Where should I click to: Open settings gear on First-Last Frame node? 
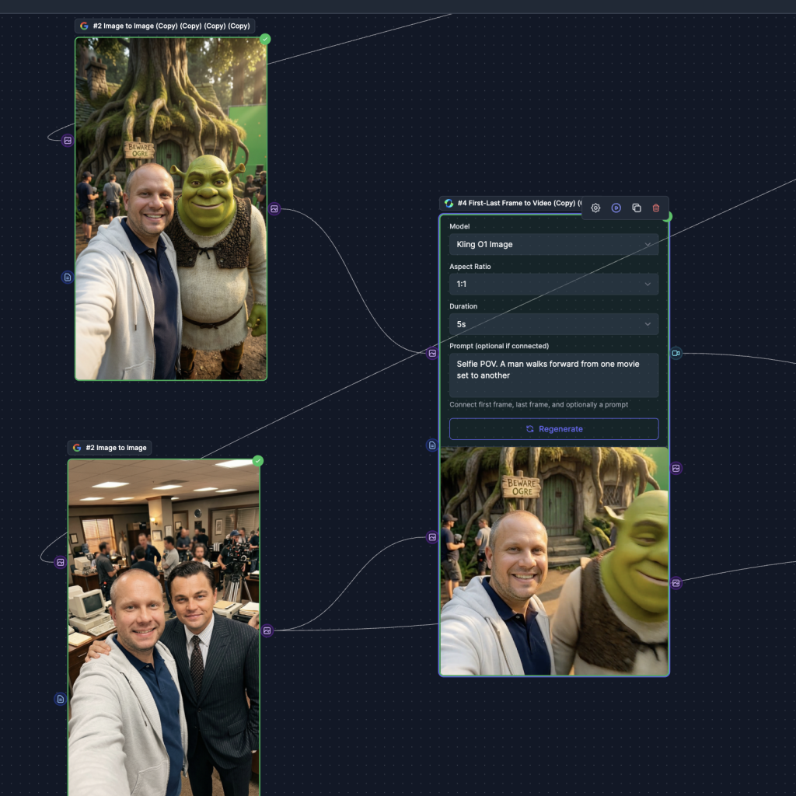[x=595, y=208]
